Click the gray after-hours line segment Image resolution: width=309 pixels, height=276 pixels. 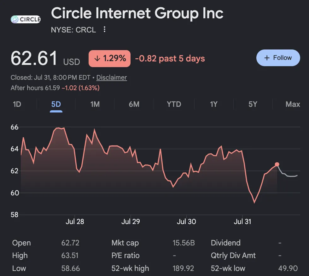coord(288,174)
